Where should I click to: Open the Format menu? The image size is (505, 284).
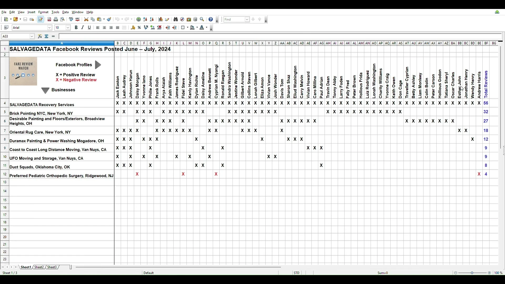coord(43,12)
